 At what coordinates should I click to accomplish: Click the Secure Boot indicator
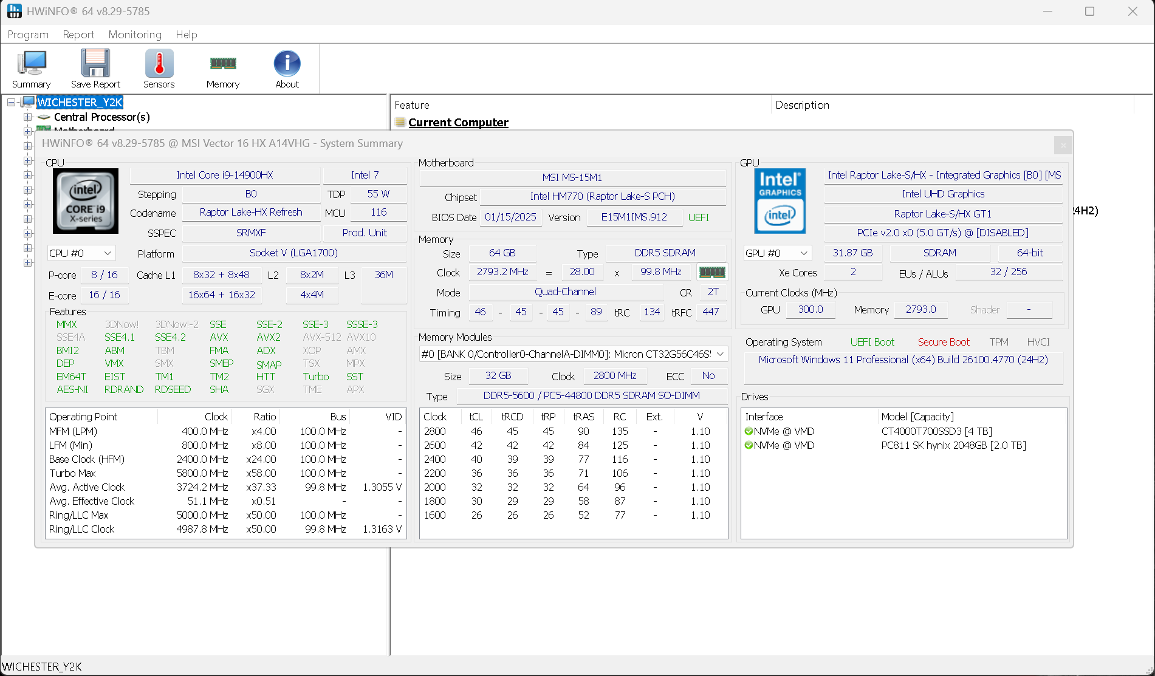click(x=944, y=342)
